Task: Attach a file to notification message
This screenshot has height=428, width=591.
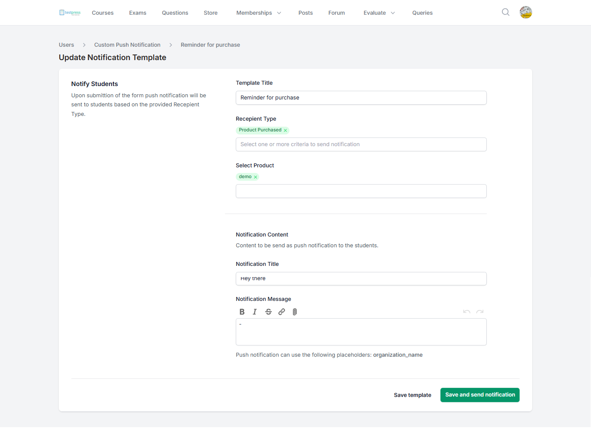Action: click(295, 312)
